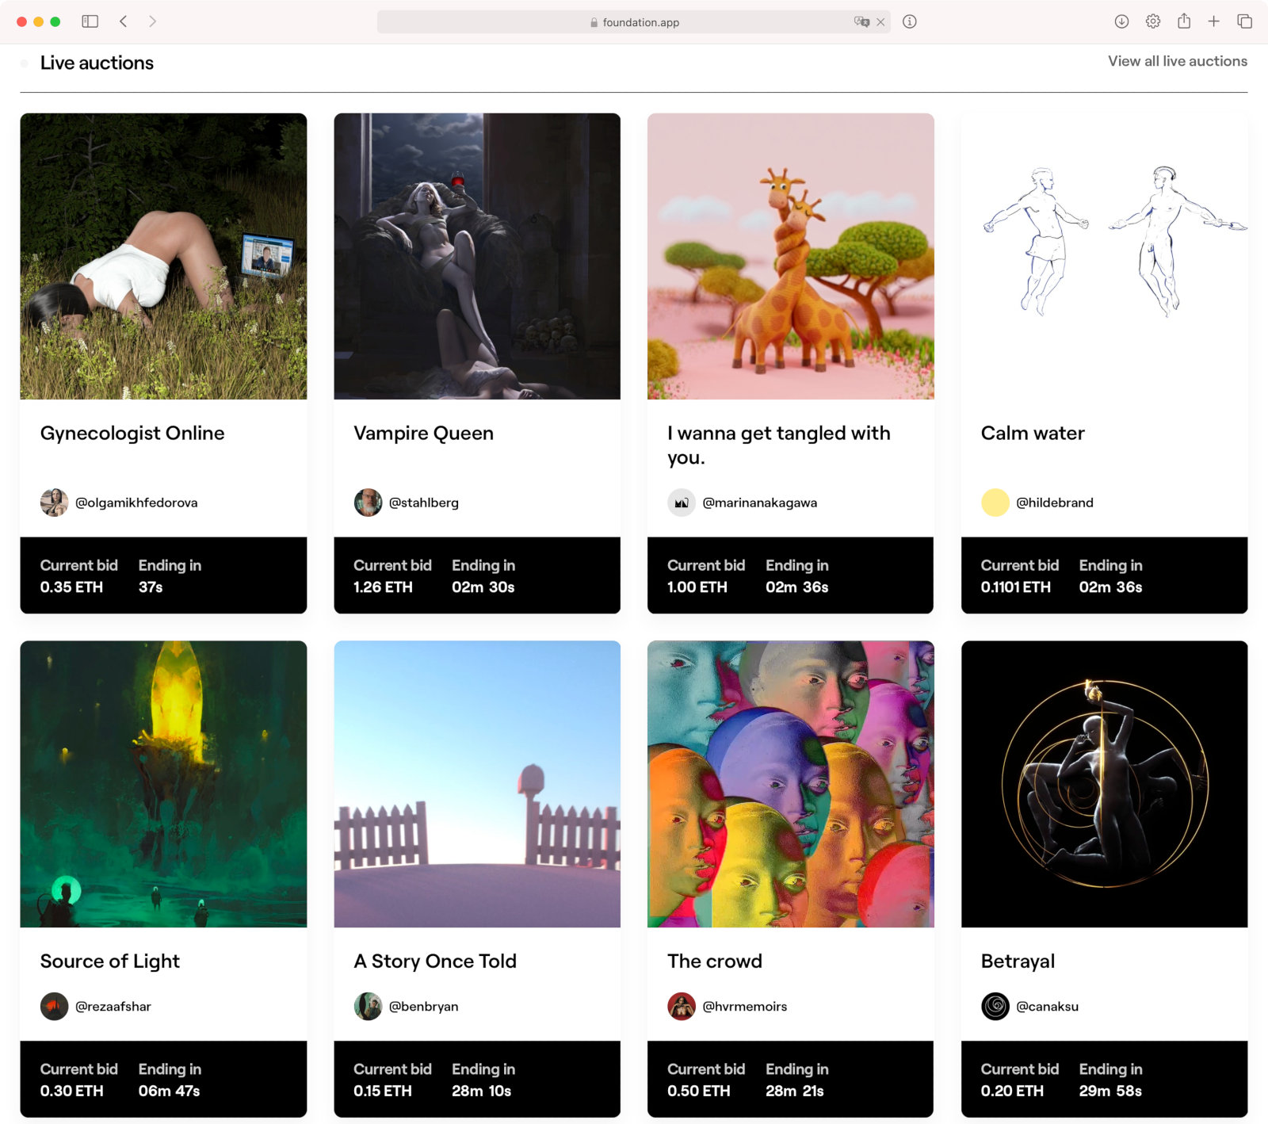Open the Vampire Queen title
This screenshot has height=1124, width=1268.
pyautogui.click(x=423, y=434)
